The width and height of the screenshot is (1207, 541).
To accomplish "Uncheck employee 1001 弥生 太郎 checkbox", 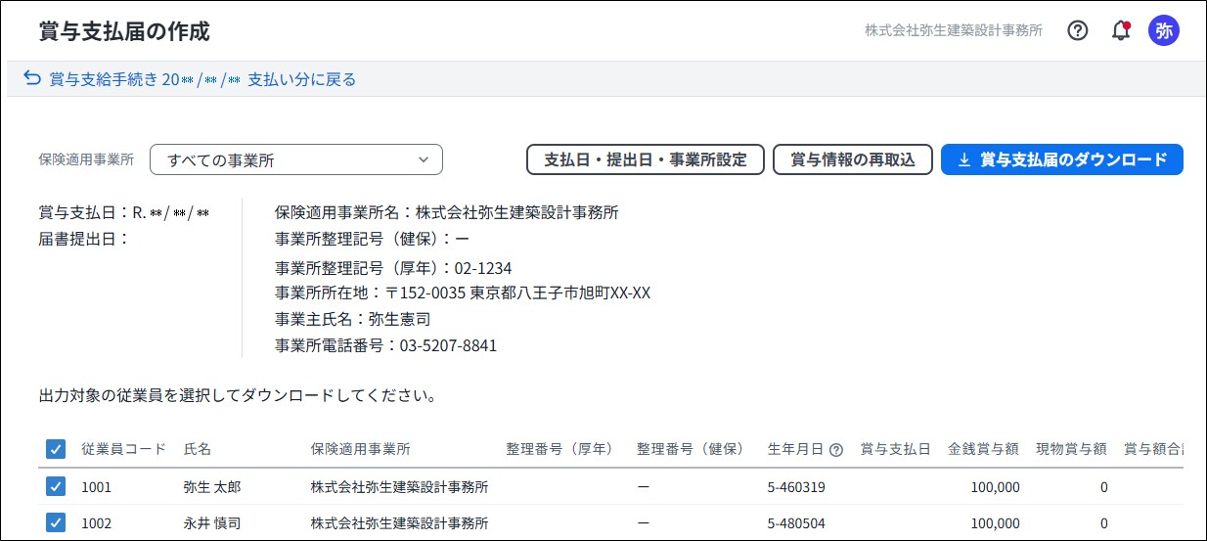I will (x=56, y=486).
